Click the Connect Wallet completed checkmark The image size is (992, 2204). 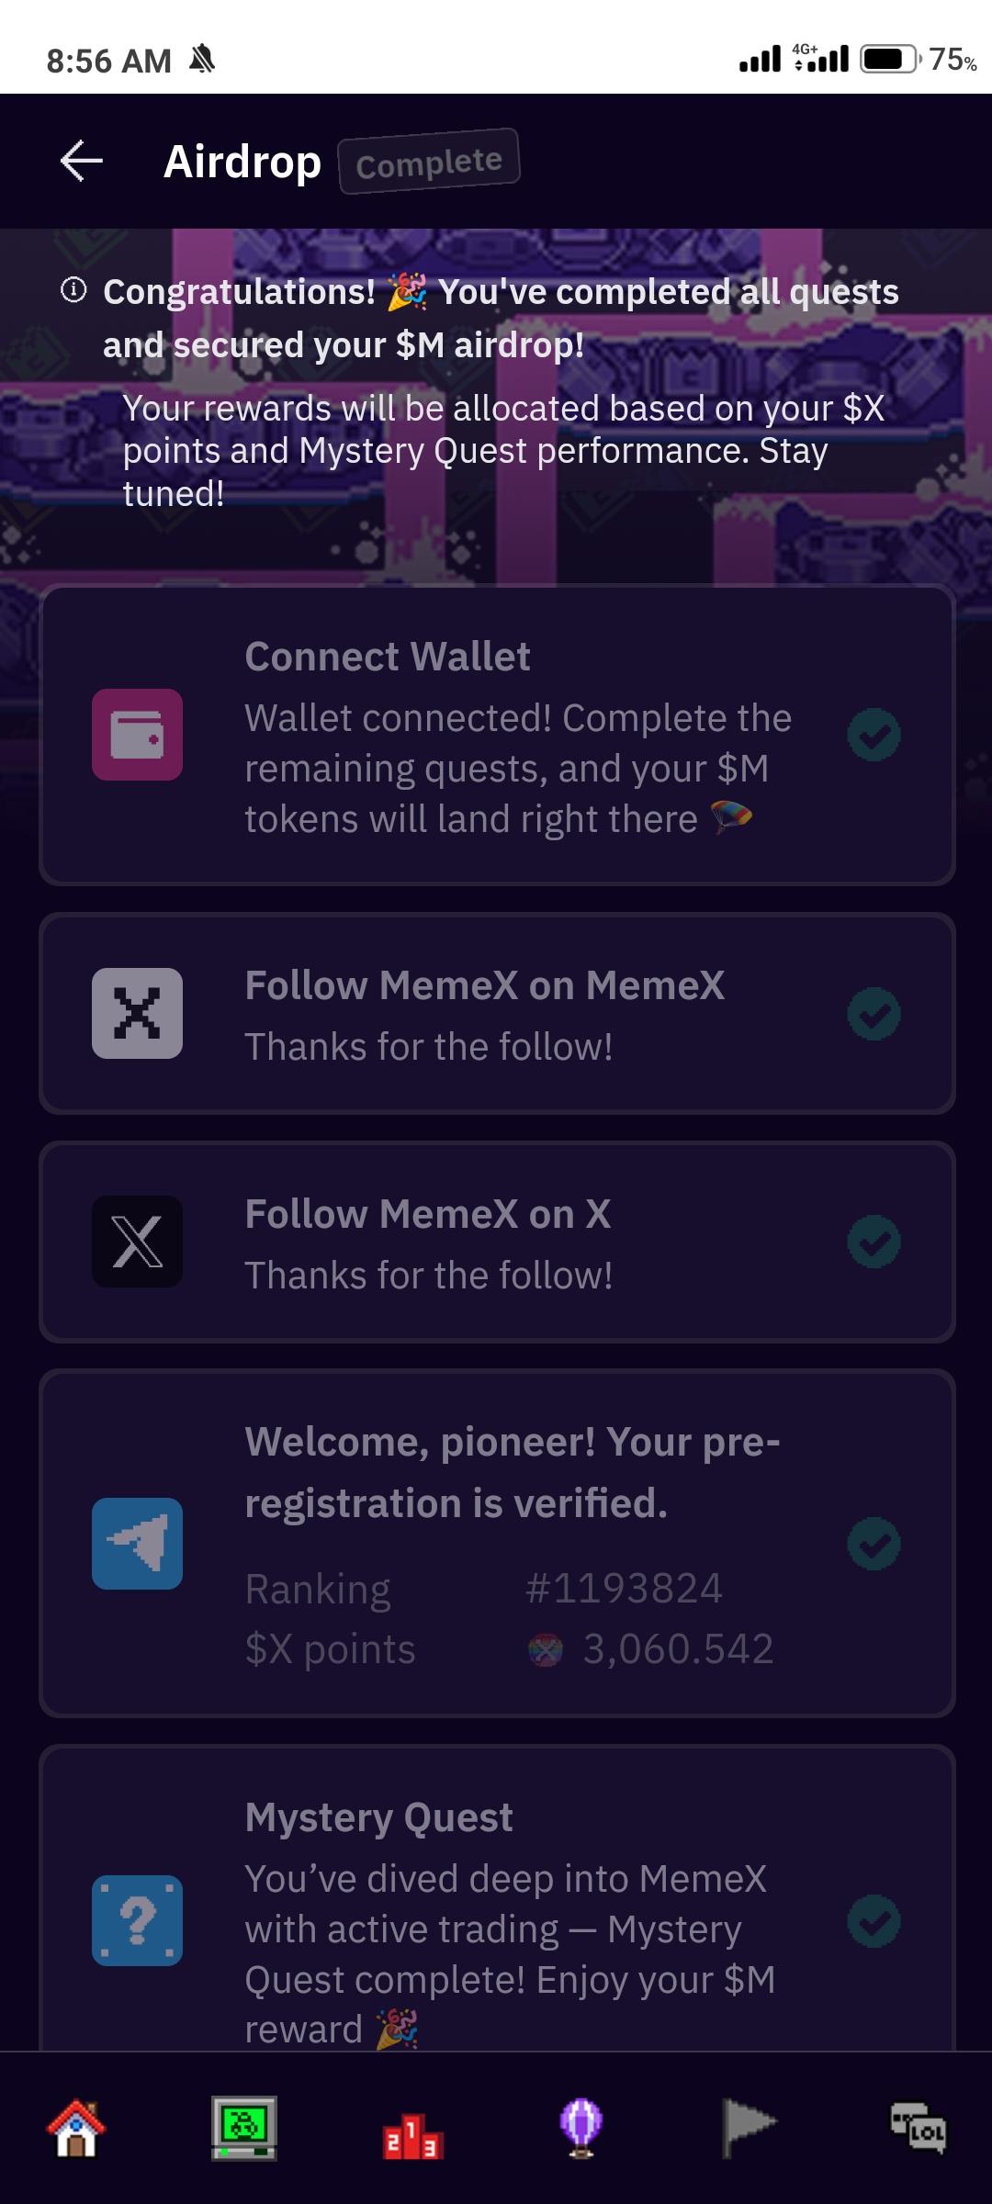(x=874, y=735)
